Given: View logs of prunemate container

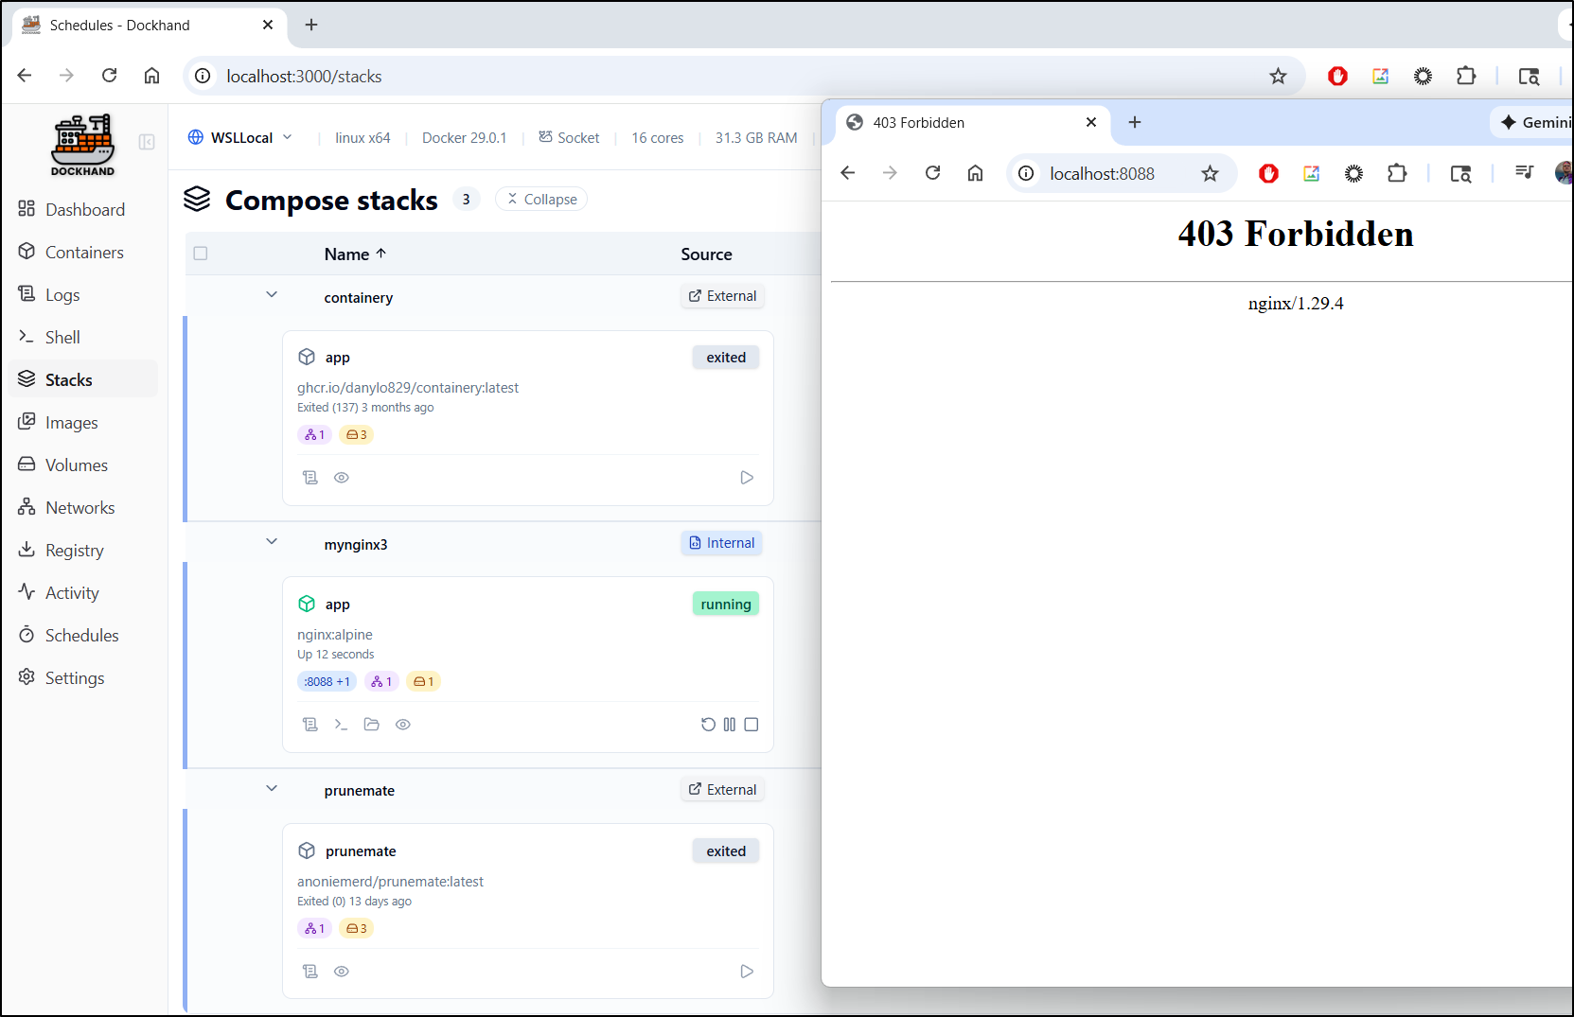Looking at the screenshot, I should click(x=310, y=972).
